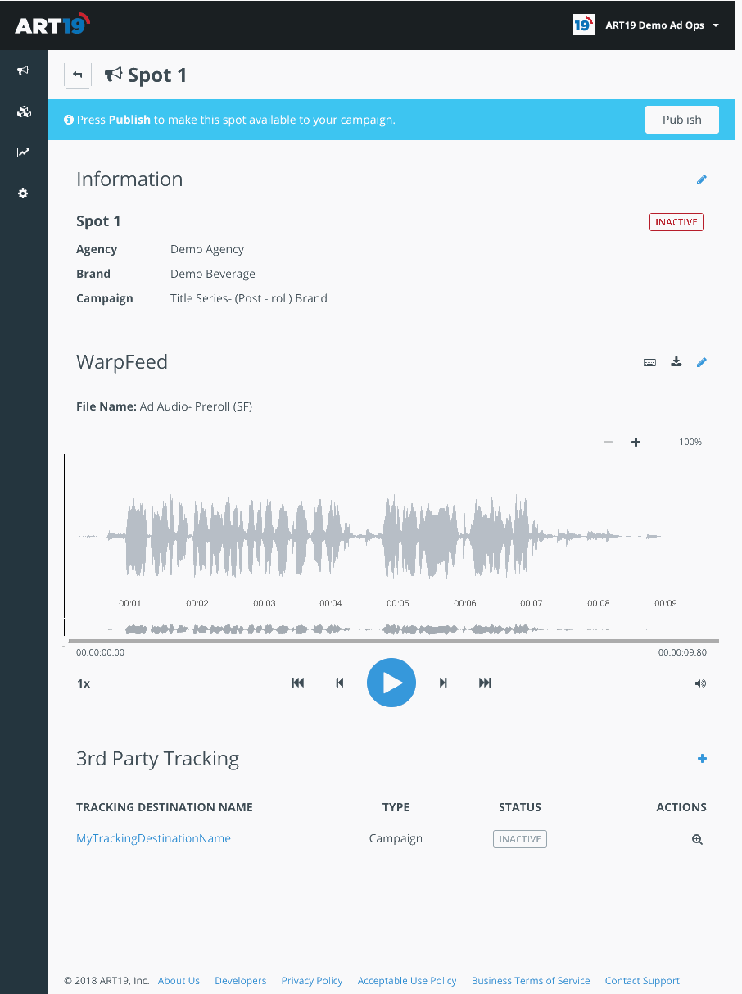Screen dimensions: 742x994
Task: Toggle the audio volume speaker icon
Action: click(700, 683)
